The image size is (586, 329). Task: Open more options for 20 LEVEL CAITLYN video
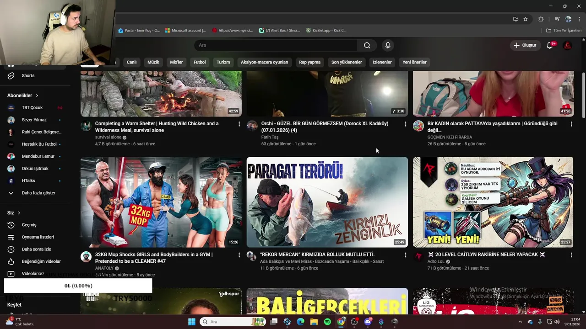click(571, 255)
